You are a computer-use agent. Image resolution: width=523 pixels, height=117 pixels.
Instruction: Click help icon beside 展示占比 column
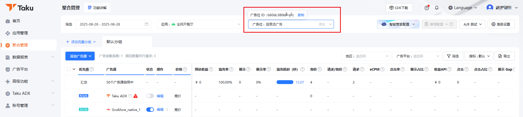tap(426, 69)
